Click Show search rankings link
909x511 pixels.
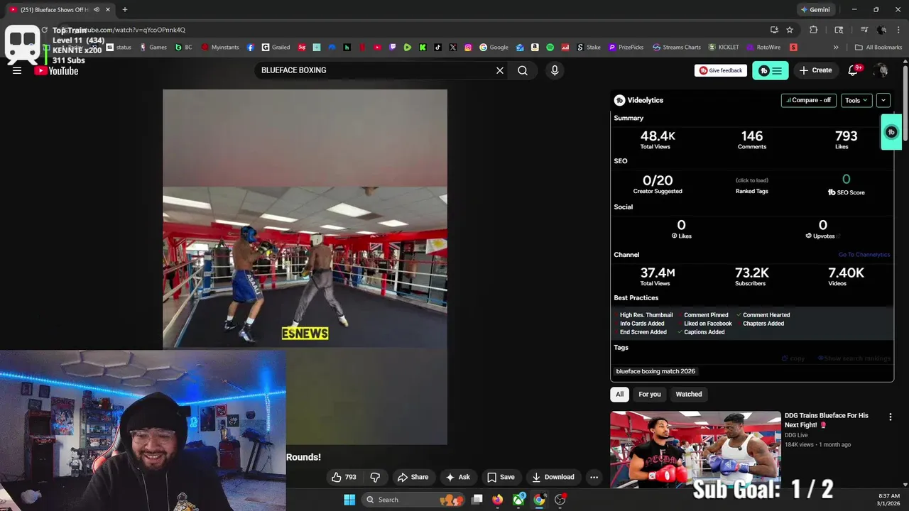tap(854, 358)
